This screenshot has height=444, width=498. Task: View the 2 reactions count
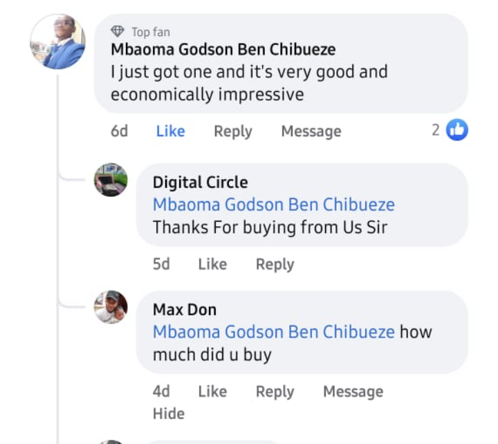coord(436,129)
